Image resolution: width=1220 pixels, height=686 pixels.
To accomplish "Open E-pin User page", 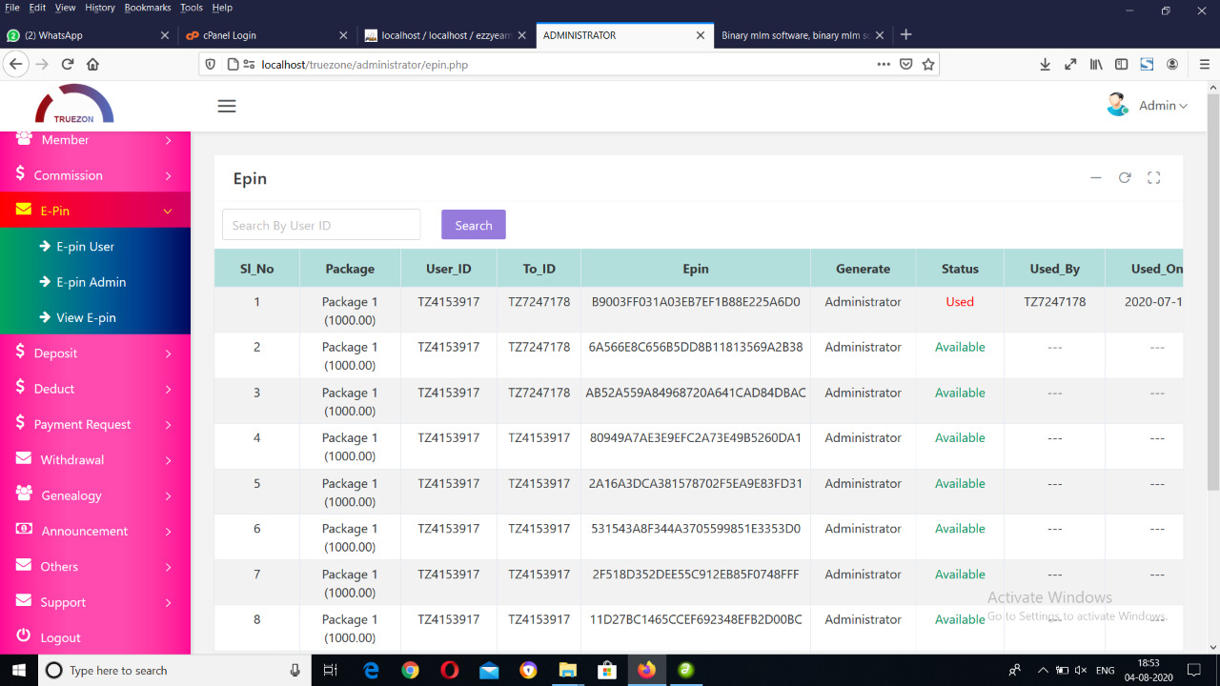I will tap(85, 246).
